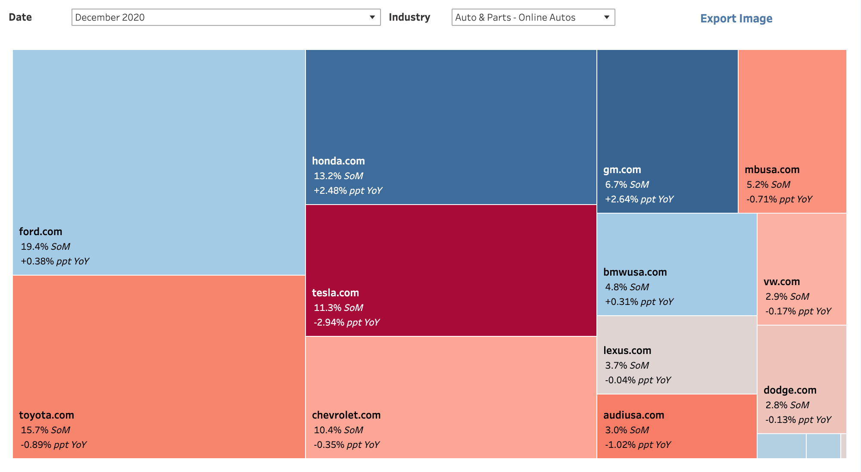Click the "-1.02% ppt YoY" text

(x=638, y=444)
